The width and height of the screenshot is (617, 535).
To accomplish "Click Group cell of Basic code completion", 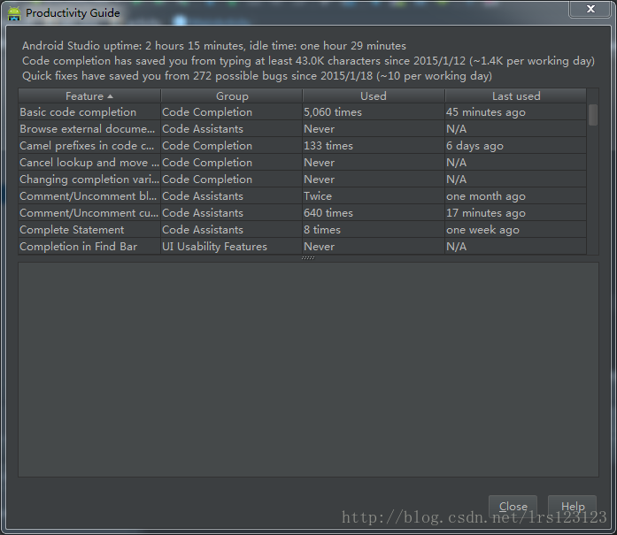I will (232, 112).
